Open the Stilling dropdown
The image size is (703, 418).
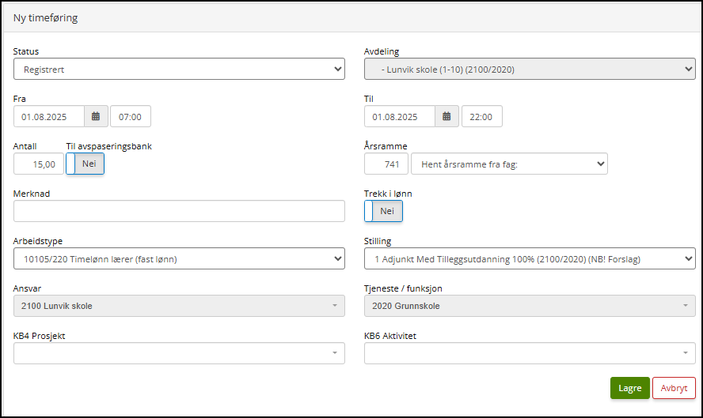[x=530, y=258]
